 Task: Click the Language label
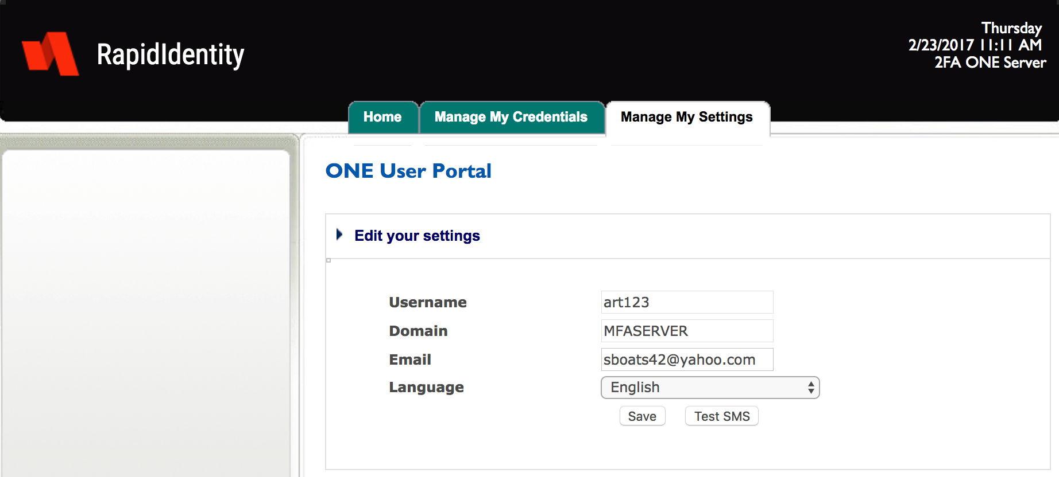426,388
